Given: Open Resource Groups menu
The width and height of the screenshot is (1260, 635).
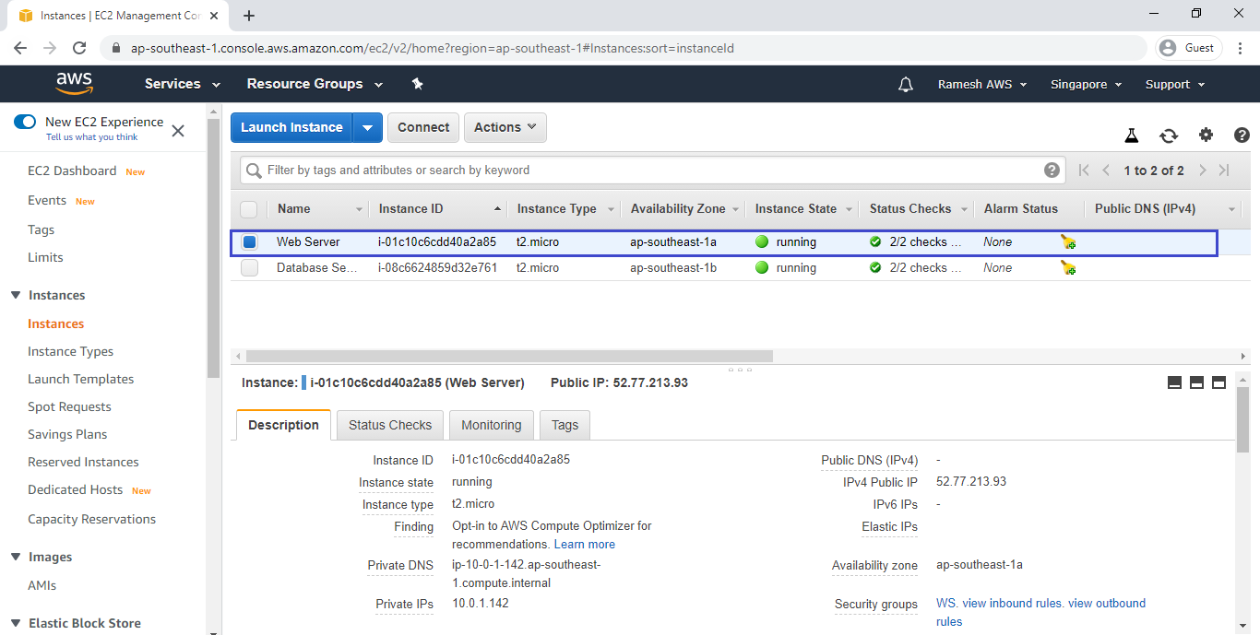Looking at the screenshot, I should [315, 84].
